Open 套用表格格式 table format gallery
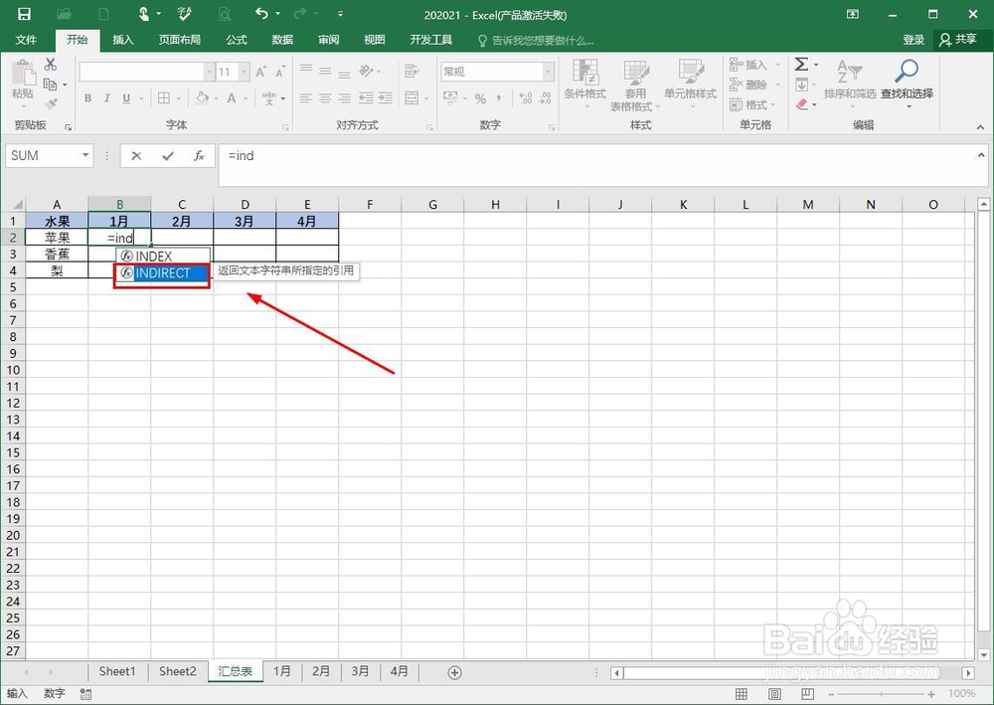This screenshot has height=705, width=994. 635,86
